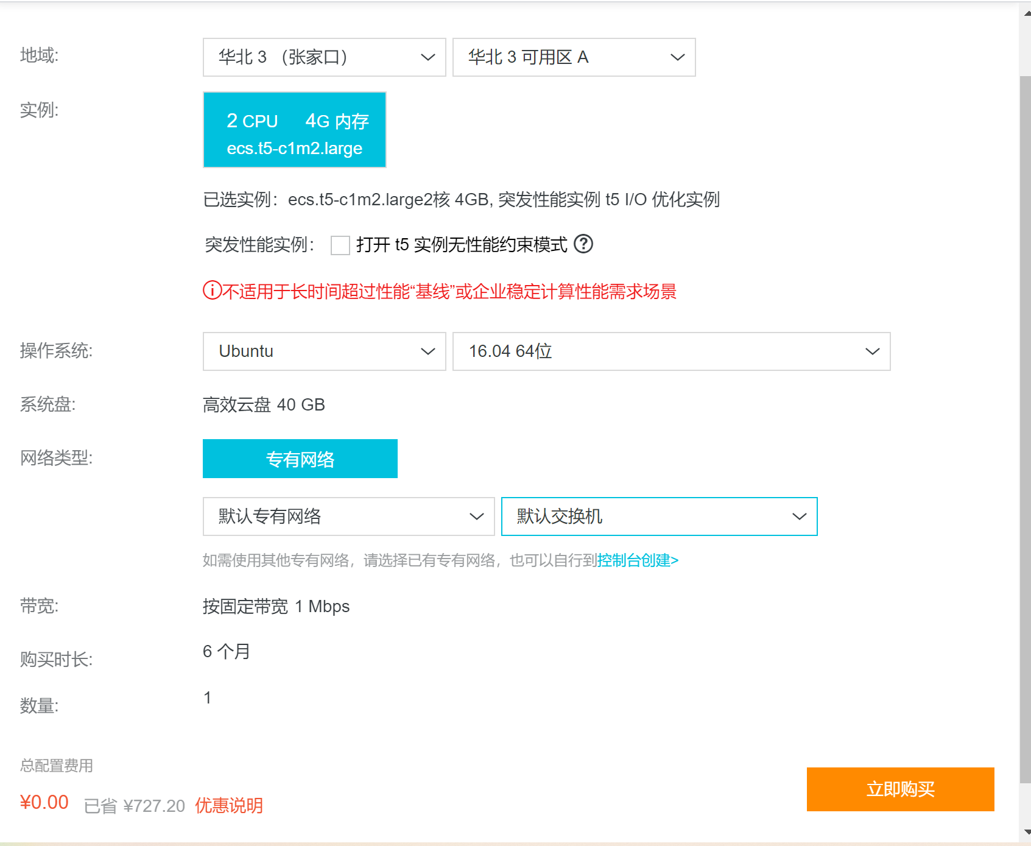Click the 6 个月 purchase duration value
The height and width of the screenshot is (846, 1031).
pyautogui.click(x=227, y=651)
